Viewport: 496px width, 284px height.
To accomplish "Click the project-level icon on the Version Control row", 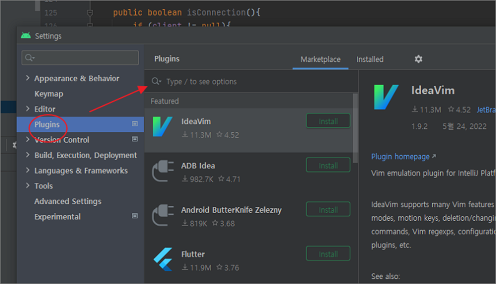I will 135,139.
